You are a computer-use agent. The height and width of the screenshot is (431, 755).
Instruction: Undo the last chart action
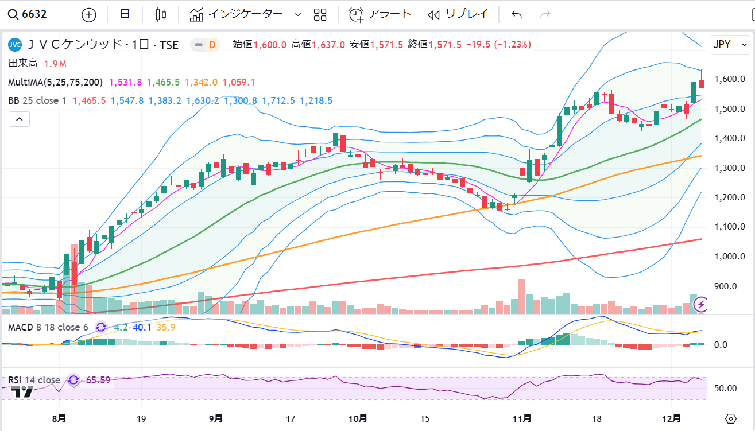(516, 14)
